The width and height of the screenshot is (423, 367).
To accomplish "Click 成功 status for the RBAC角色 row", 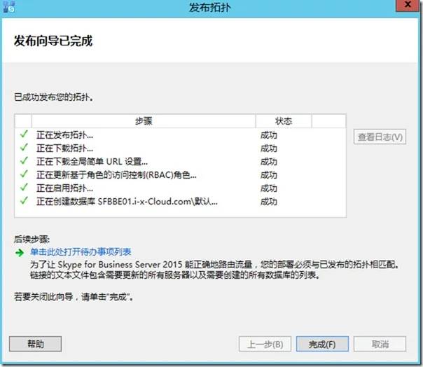I will click(x=269, y=175).
